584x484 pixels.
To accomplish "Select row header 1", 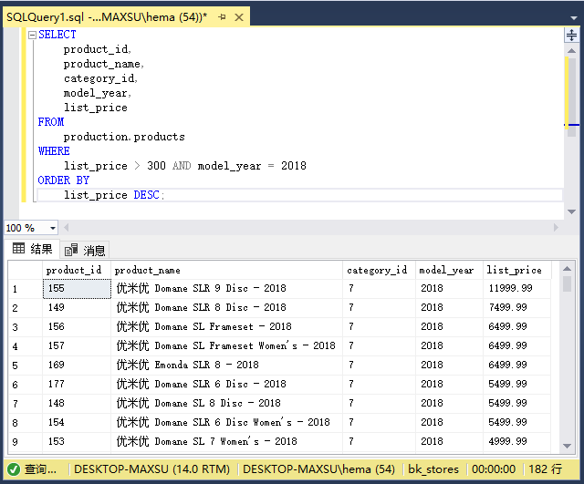I will (x=26, y=289).
